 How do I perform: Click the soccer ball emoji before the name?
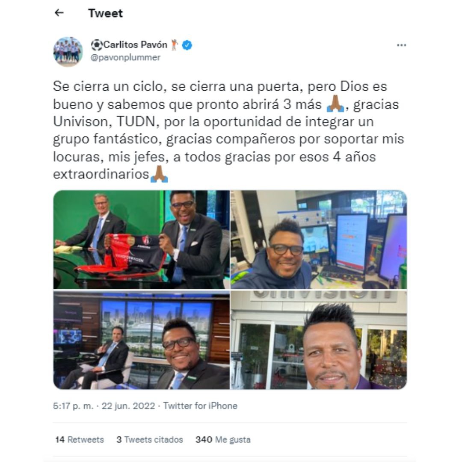point(97,45)
